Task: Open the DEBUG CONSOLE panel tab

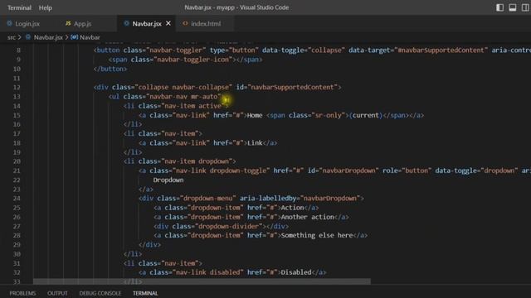Action: point(100,293)
